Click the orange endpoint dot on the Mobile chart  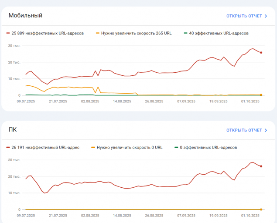(x=261, y=95)
